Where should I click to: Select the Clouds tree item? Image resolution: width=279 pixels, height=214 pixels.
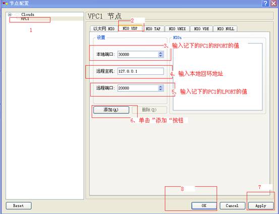coord(28,14)
